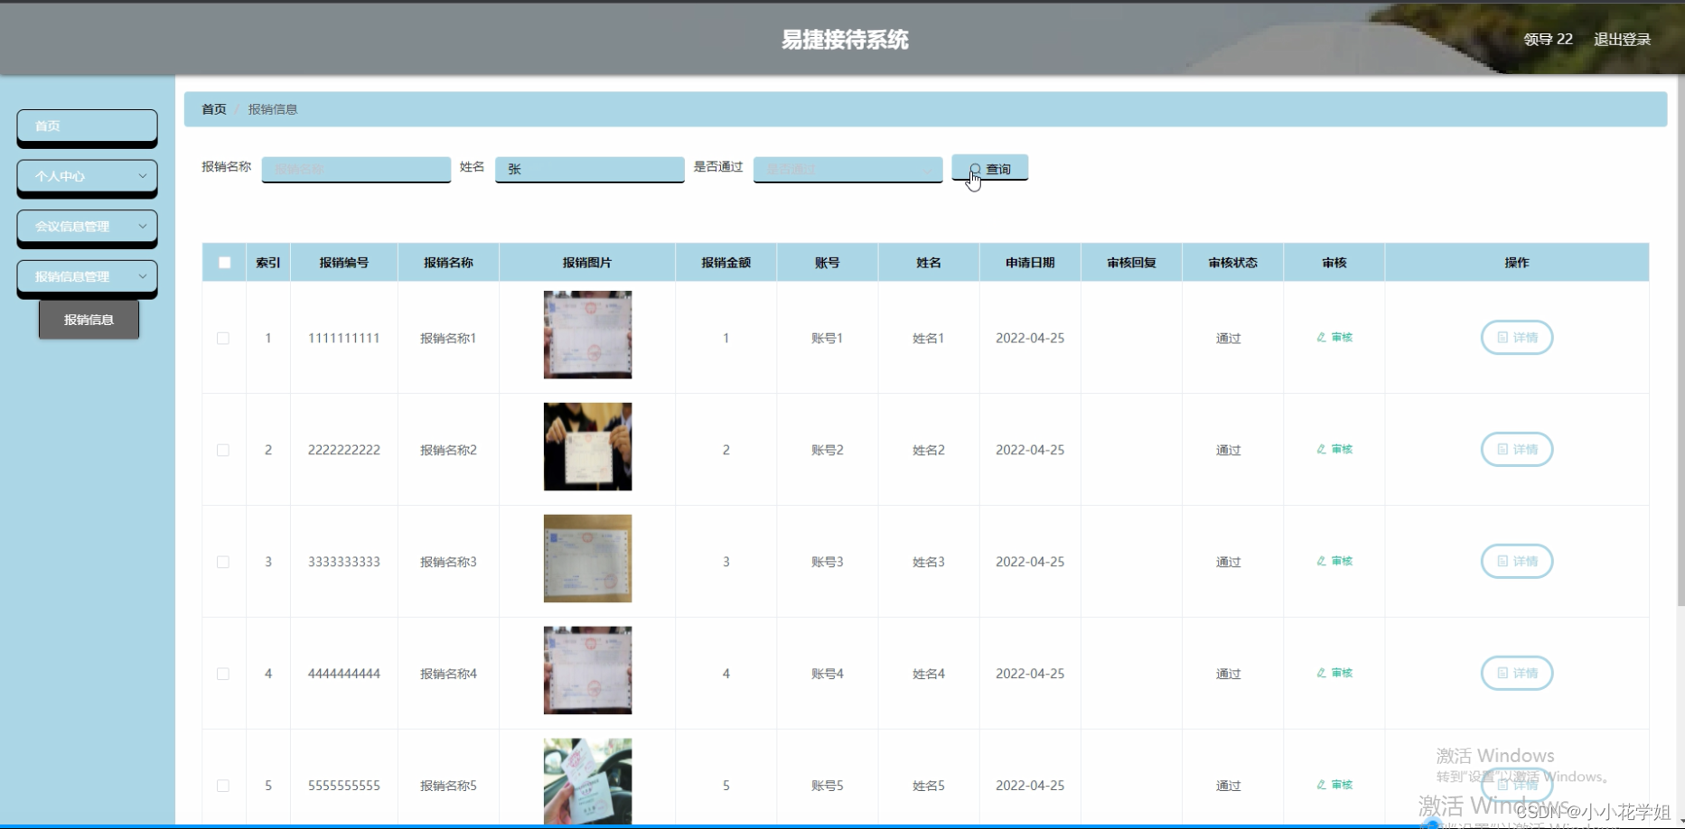Expand the 会议信息管理 sidebar menu
The image size is (1685, 829).
[x=87, y=227]
